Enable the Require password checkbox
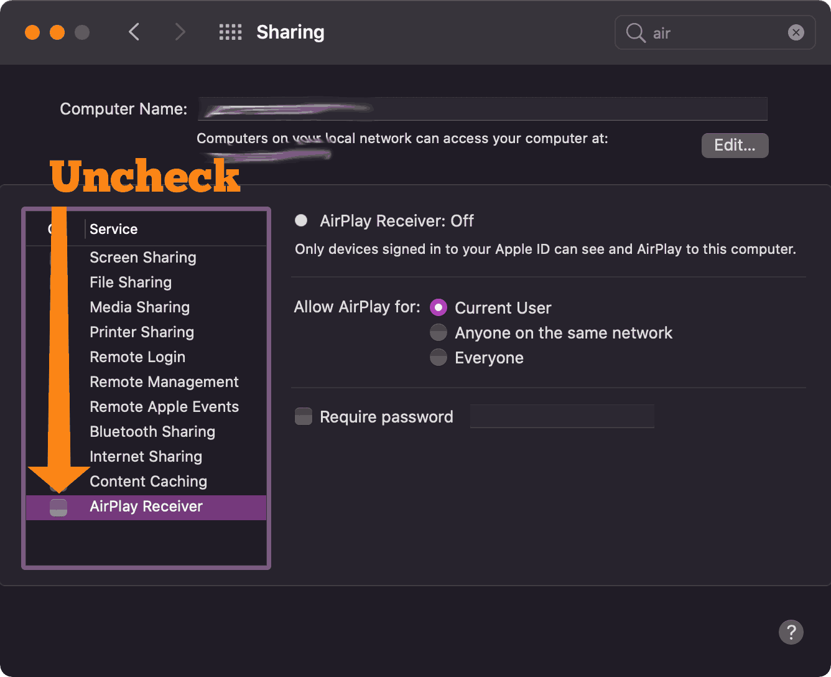Viewport: 831px width, 677px height. (x=304, y=416)
